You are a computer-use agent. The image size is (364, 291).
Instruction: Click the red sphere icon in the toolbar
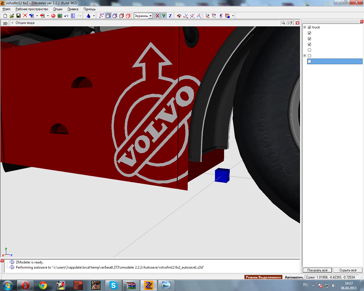click(x=53, y=16)
